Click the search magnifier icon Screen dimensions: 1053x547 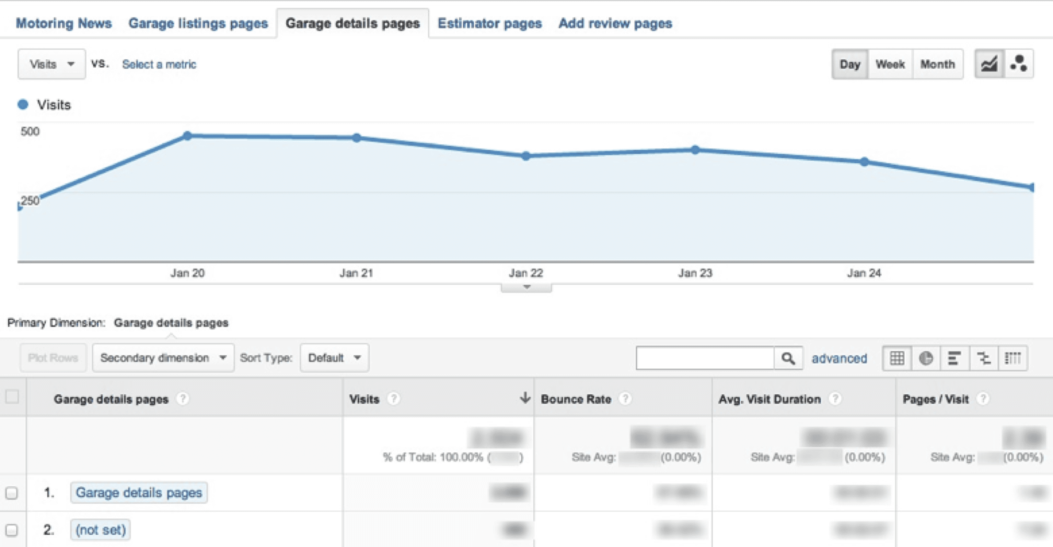(788, 358)
